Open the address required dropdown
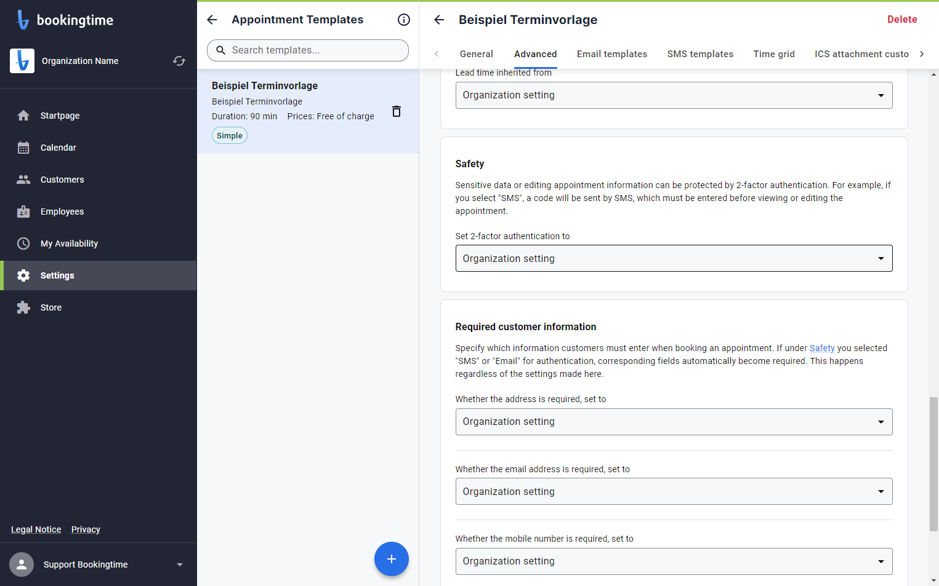 [674, 422]
